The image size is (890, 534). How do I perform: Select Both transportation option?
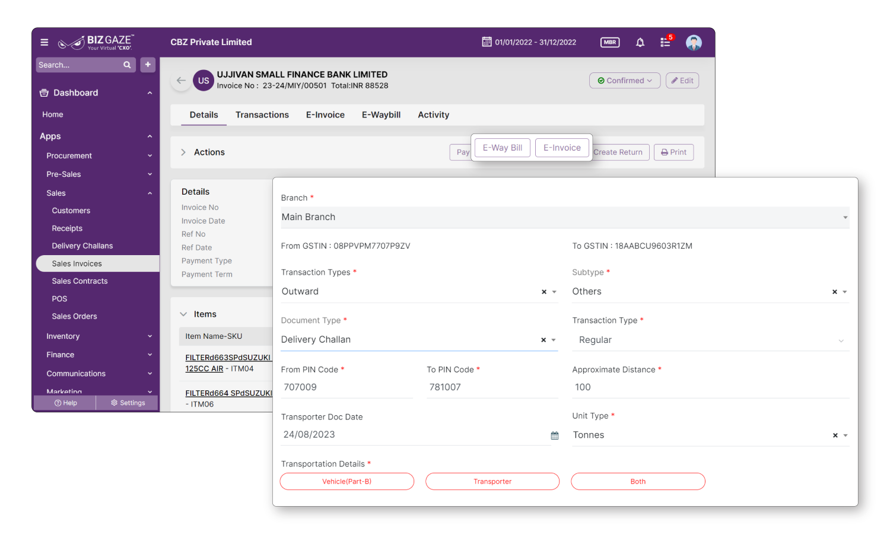point(638,481)
